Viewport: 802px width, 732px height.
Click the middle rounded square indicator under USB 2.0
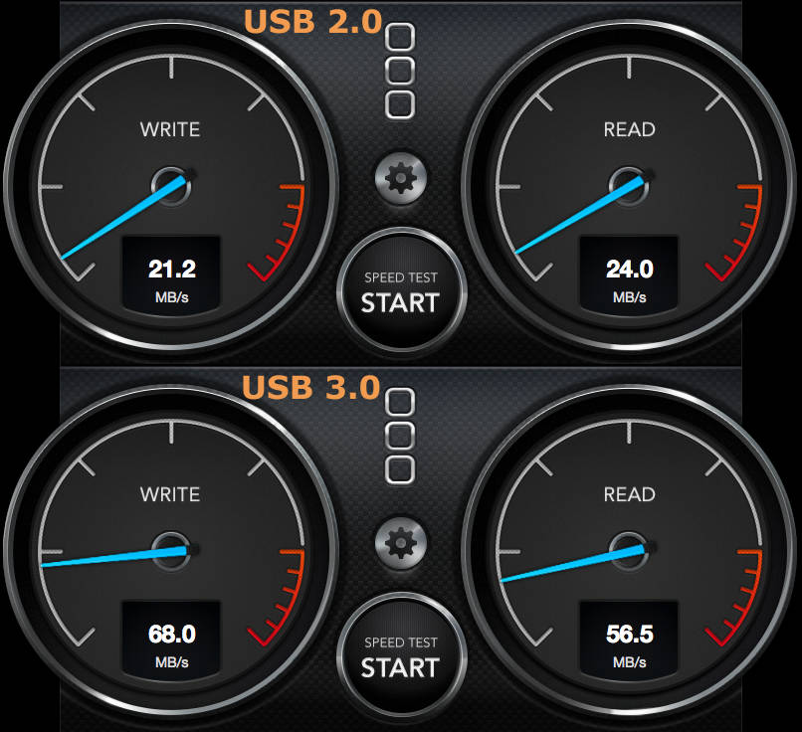click(399, 71)
